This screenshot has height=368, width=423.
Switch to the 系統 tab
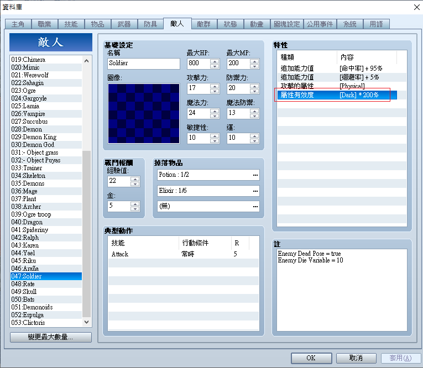(x=349, y=24)
